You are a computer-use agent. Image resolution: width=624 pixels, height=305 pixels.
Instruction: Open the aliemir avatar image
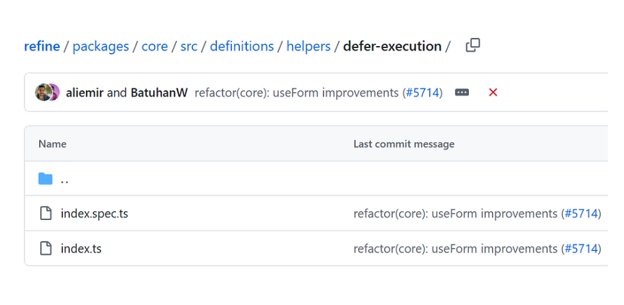coord(42,92)
